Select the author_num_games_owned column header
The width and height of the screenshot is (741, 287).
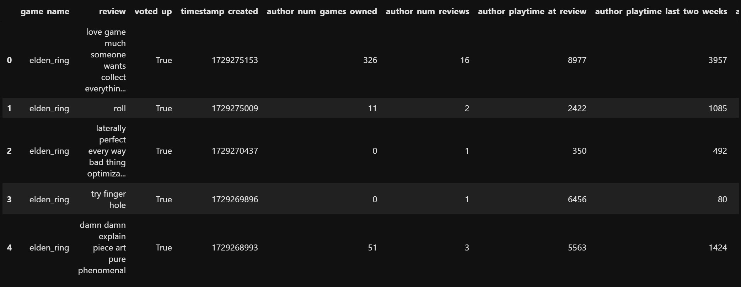pos(322,11)
